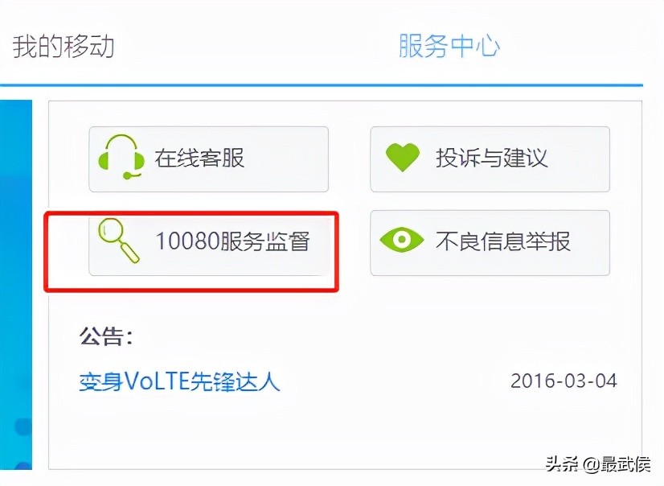Click the green headset icon
The width and height of the screenshot is (664, 486).
(121, 157)
